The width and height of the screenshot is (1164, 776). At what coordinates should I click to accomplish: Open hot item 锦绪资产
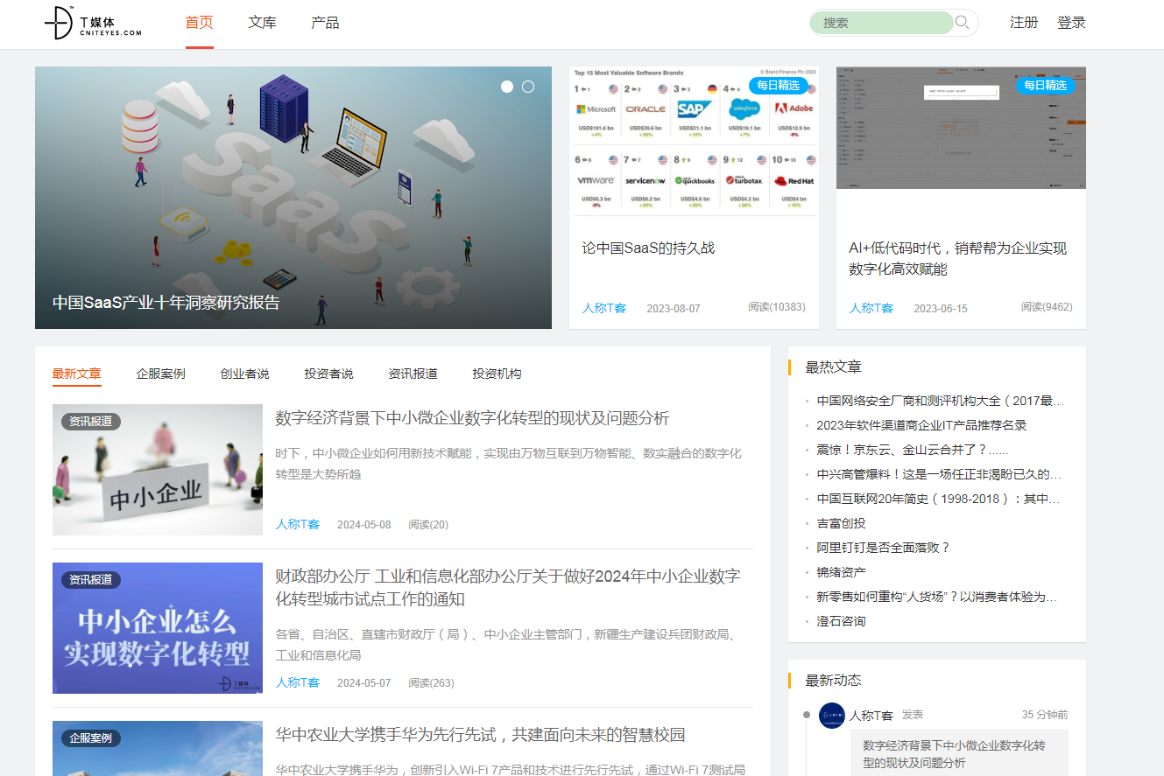click(842, 572)
